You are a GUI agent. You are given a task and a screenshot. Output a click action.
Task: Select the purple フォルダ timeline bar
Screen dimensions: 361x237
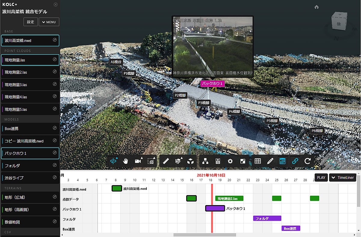point(267,218)
